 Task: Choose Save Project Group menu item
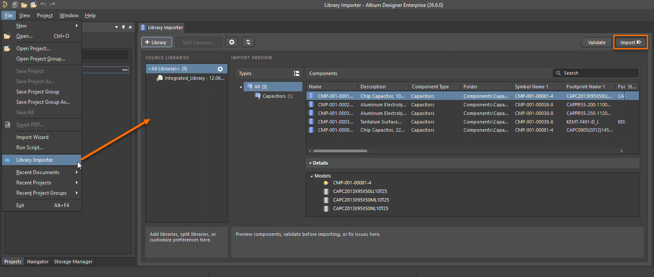tap(42, 92)
